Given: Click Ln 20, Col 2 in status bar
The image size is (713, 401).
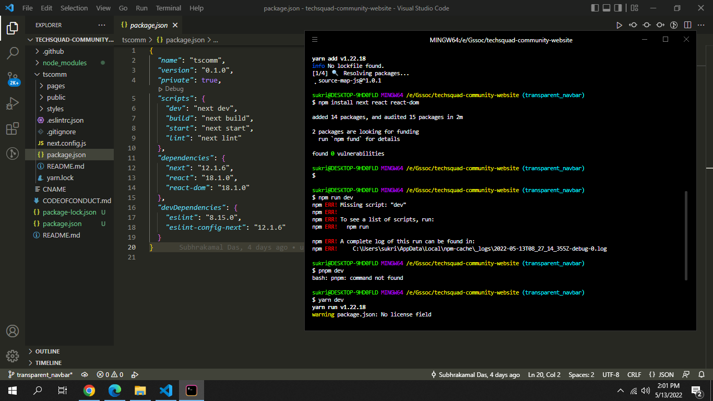Looking at the screenshot, I should (544, 375).
